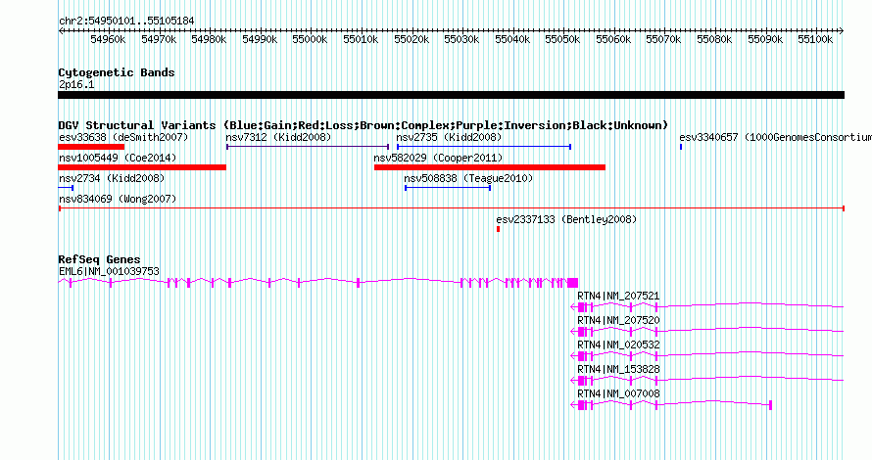Open the RTN4|NM_207520 transcript label

tap(618, 321)
